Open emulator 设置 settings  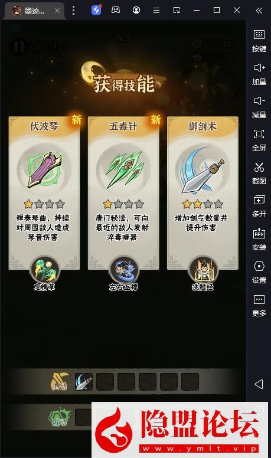259,272
